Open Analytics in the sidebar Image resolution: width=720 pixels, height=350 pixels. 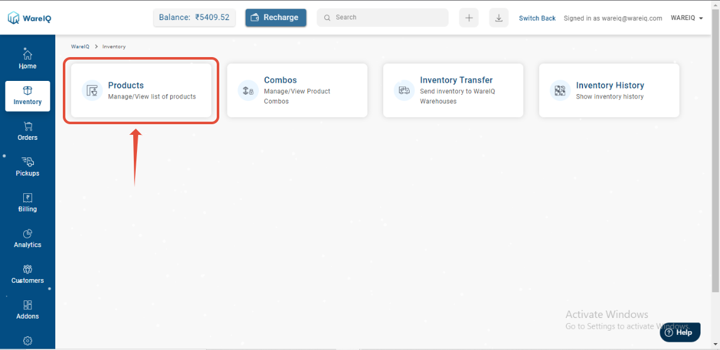pyautogui.click(x=28, y=238)
